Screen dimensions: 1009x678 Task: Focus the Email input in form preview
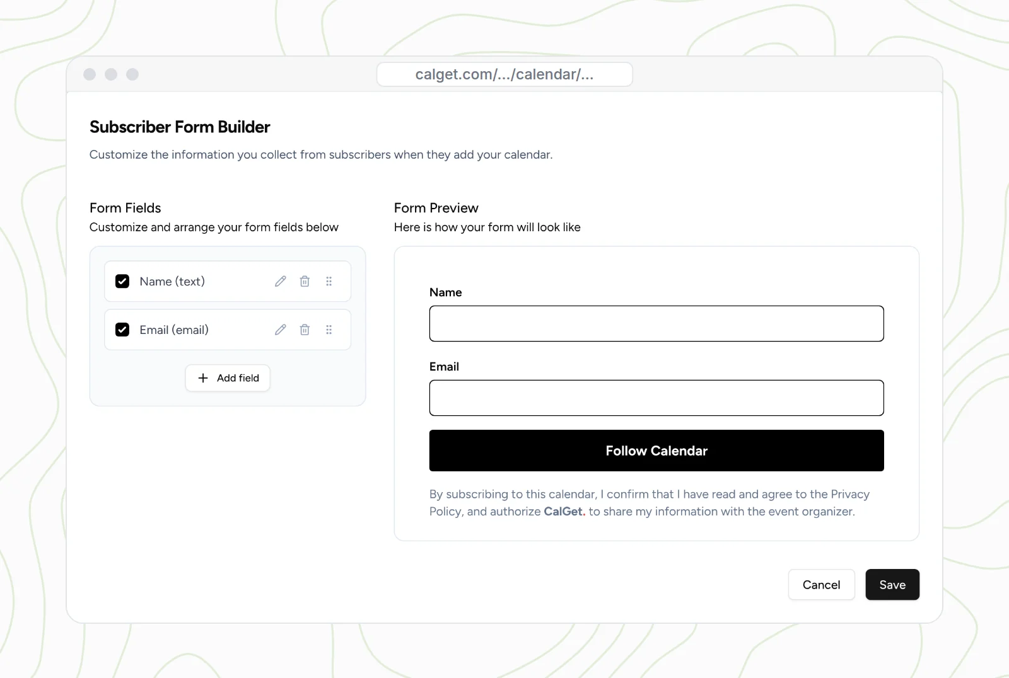pos(656,398)
